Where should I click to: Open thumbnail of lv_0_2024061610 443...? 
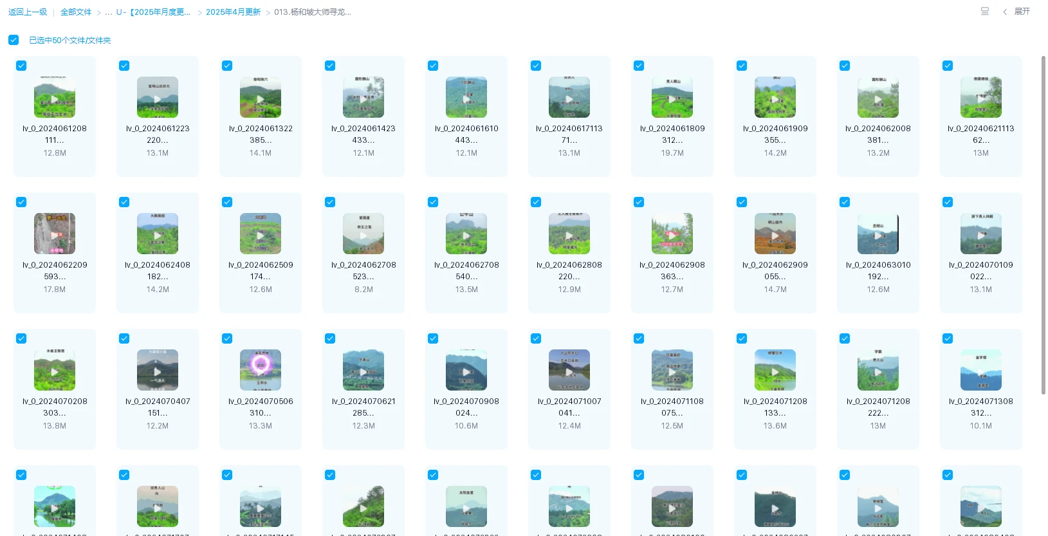point(466,97)
